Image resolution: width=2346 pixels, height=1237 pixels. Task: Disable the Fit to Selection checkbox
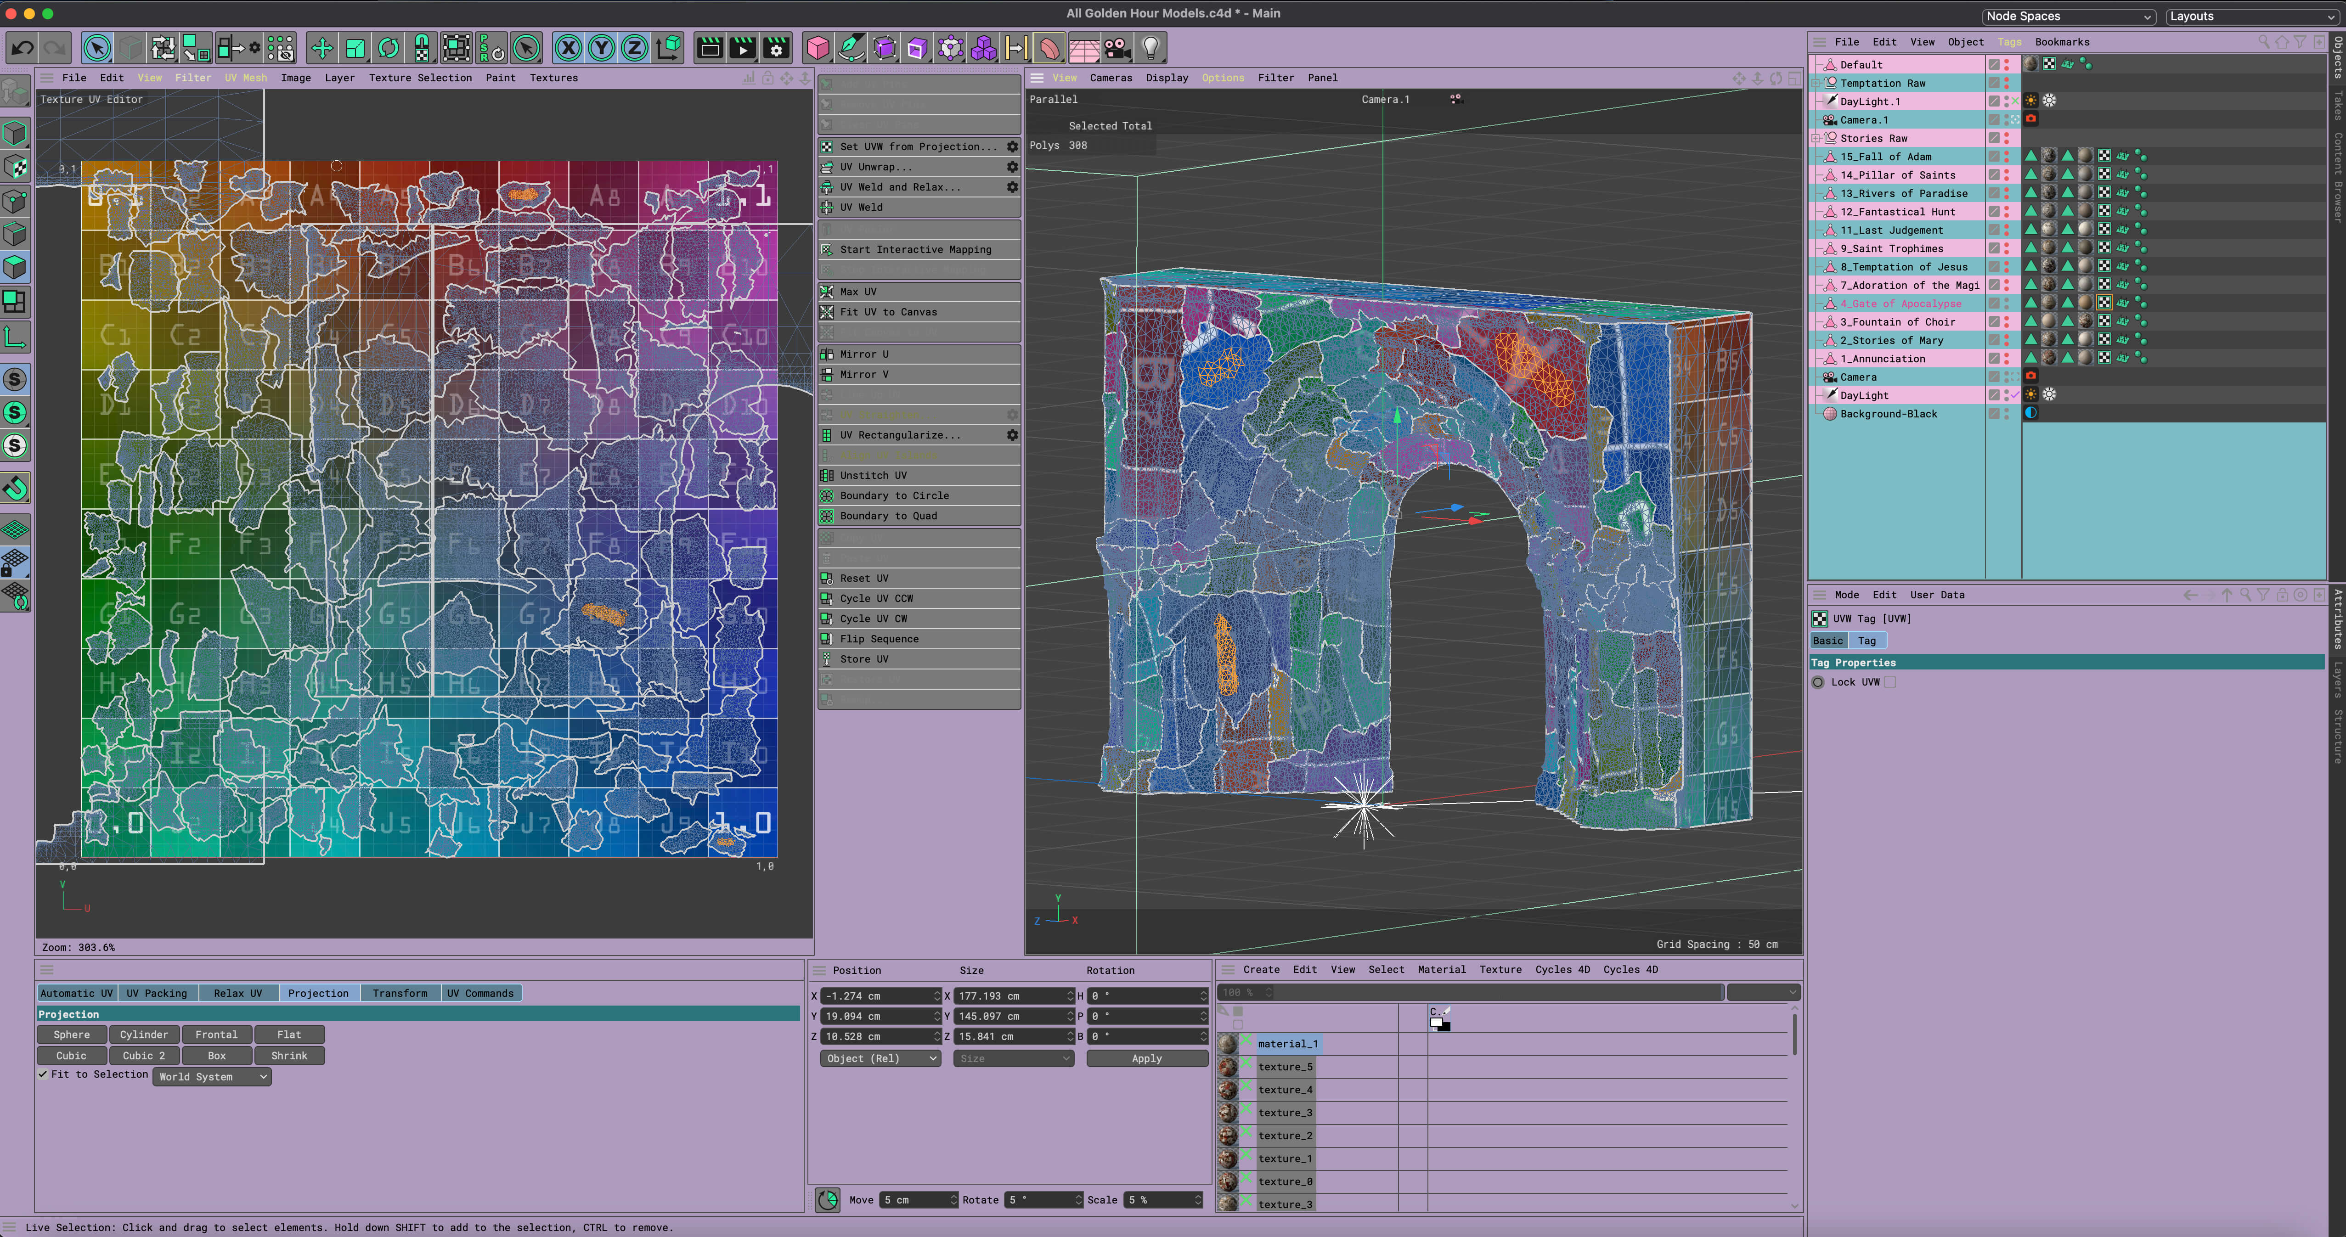pyautogui.click(x=43, y=1074)
